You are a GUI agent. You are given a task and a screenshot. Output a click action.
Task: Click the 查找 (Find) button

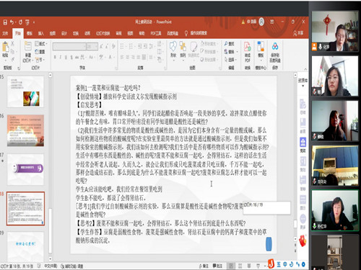pos(230,44)
